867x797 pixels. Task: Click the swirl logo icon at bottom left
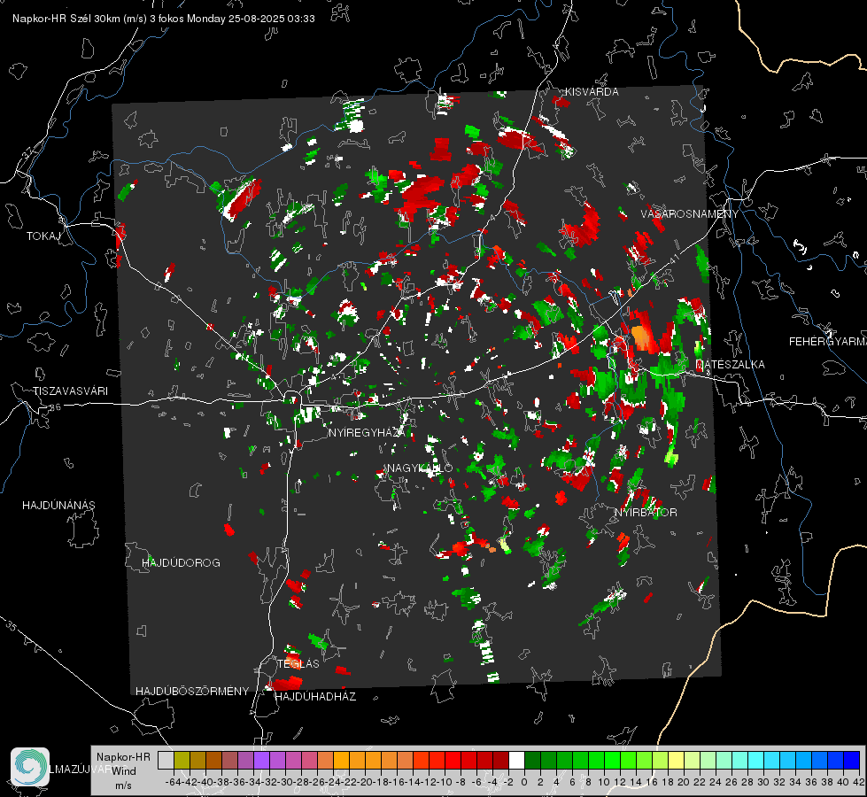pyautogui.click(x=30, y=767)
